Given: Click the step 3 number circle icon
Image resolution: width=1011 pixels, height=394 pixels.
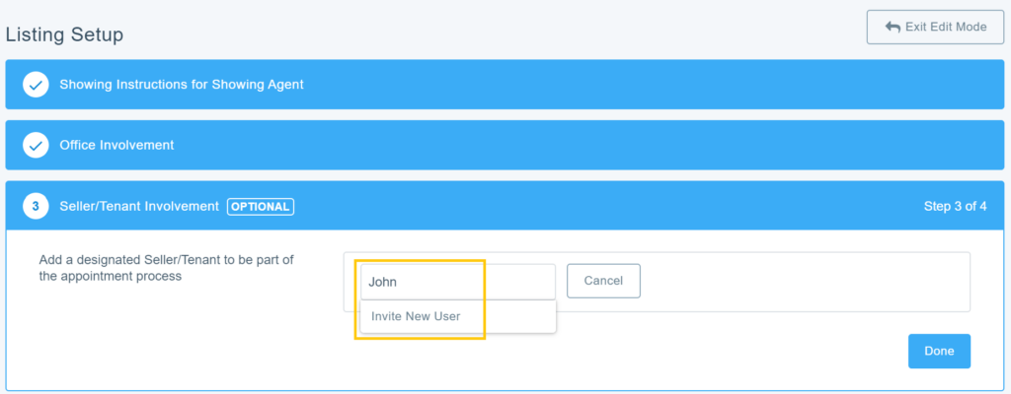Looking at the screenshot, I should pyautogui.click(x=36, y=206).
